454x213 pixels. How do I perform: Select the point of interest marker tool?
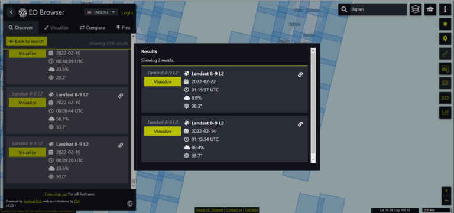pyautogui.click(x=445, y=39)
